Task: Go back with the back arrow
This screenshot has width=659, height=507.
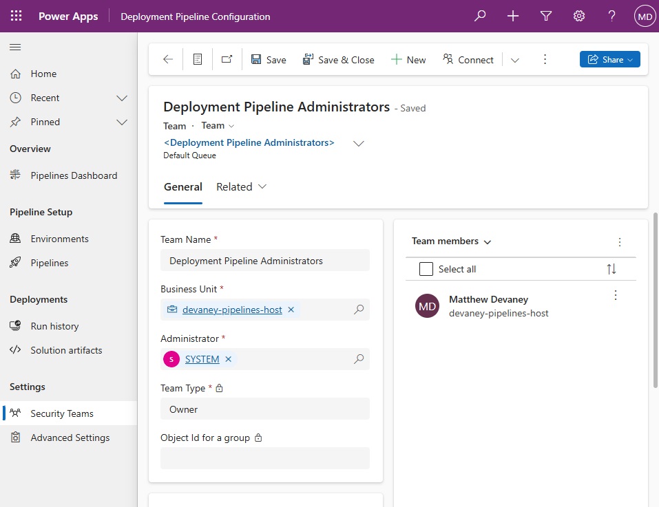Action: pyautogui.click(x=168, y=59)
